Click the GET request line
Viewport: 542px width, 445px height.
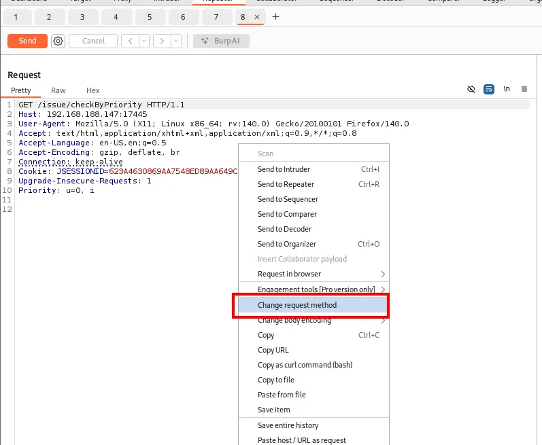click(101, 105)
